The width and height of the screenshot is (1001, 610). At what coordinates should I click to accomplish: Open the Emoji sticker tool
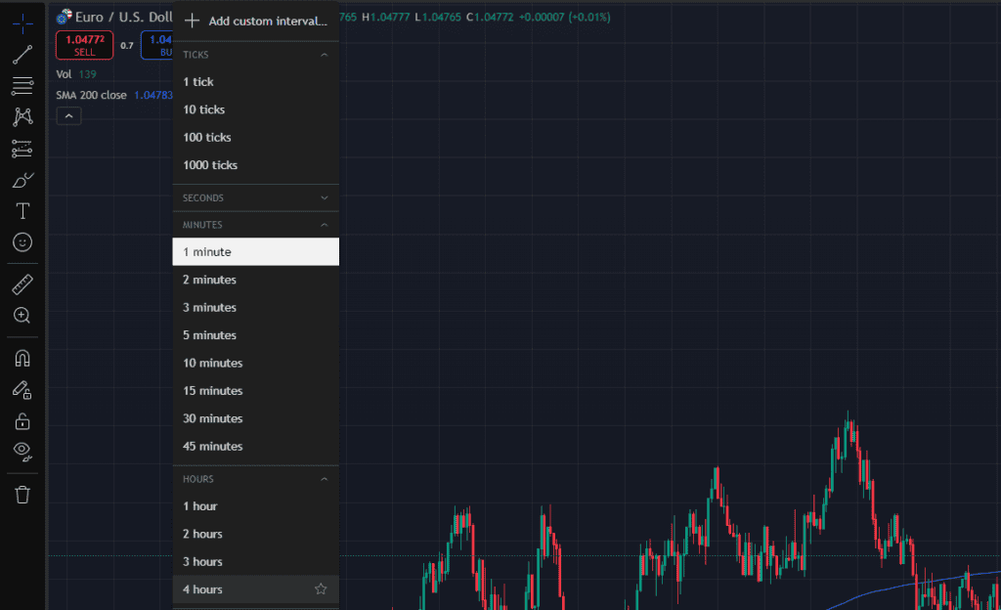22,242
